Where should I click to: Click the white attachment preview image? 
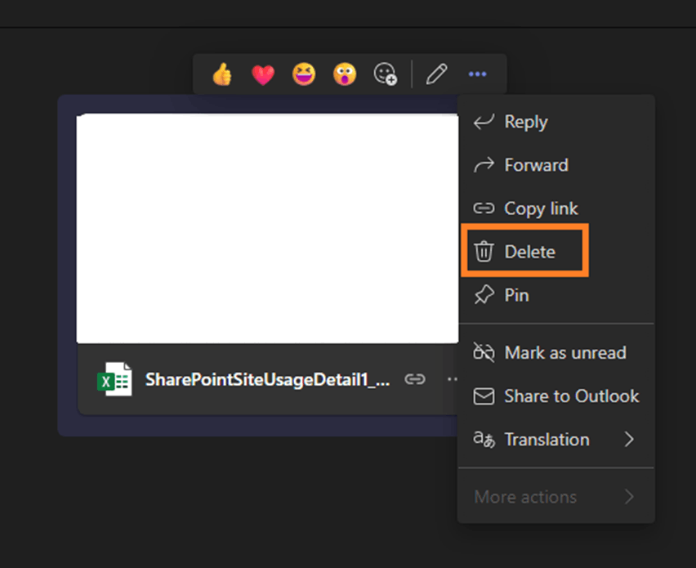pyautogui.click(x=267, y=228)
